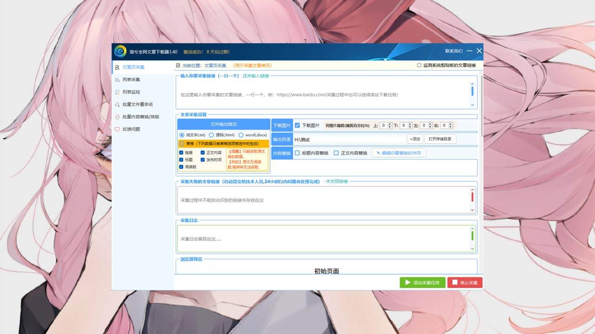The width and height of the screenshot is (595, 334).
Task: Click 采集日志 scrollbar down arrow
Action: [473, 249]
